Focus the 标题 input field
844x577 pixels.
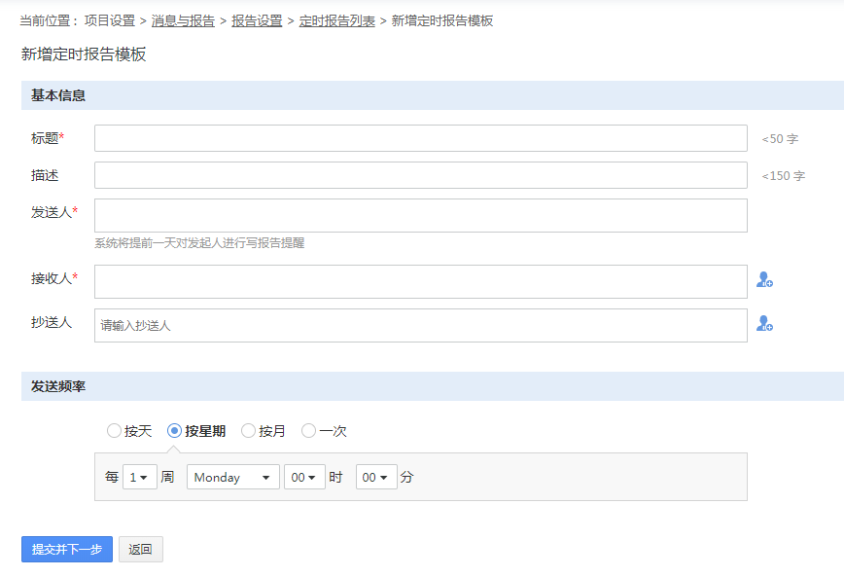(421, 138)
